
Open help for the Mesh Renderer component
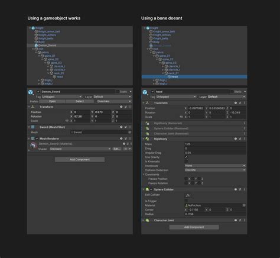click(121, 138)
